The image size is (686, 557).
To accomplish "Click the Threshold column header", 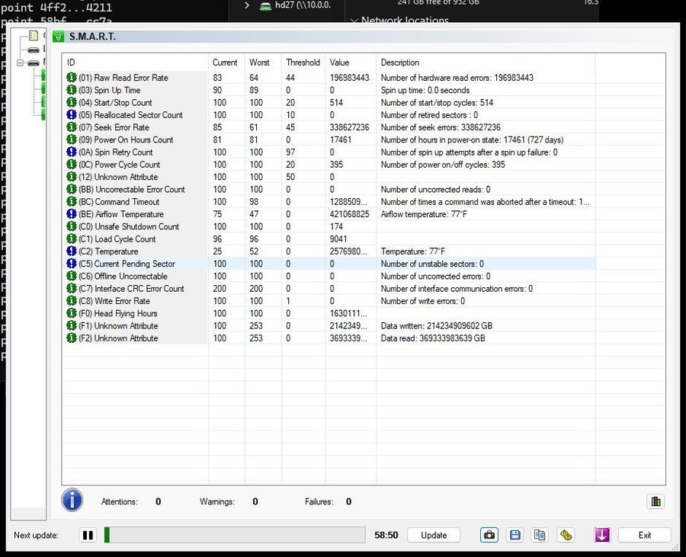I will point(303,62).
